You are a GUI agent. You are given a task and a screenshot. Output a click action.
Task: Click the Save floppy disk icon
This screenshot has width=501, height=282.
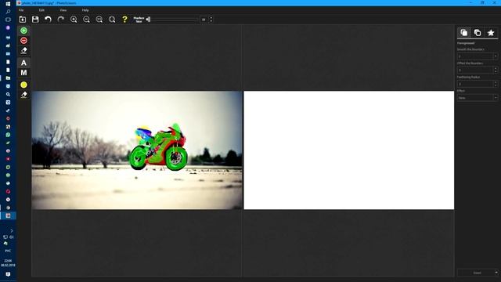(x=35, y=20)
